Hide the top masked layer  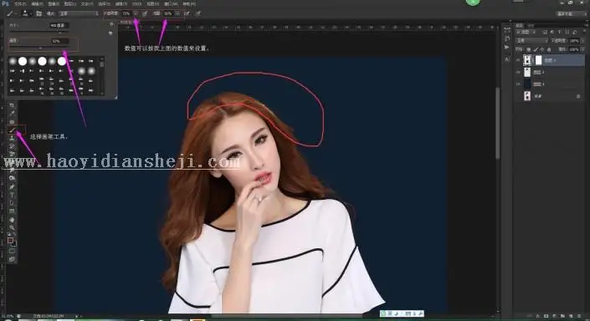(518, 60)
